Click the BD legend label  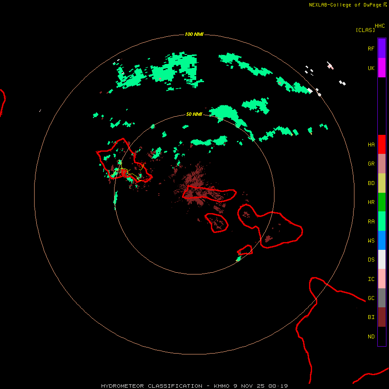pyautogui.click(x=371, y=183)
